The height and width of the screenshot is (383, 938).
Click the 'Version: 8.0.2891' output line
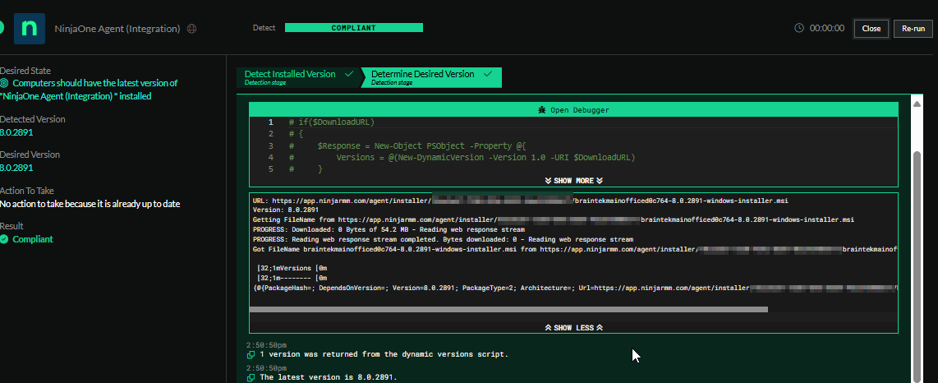(x=286, y=210)
